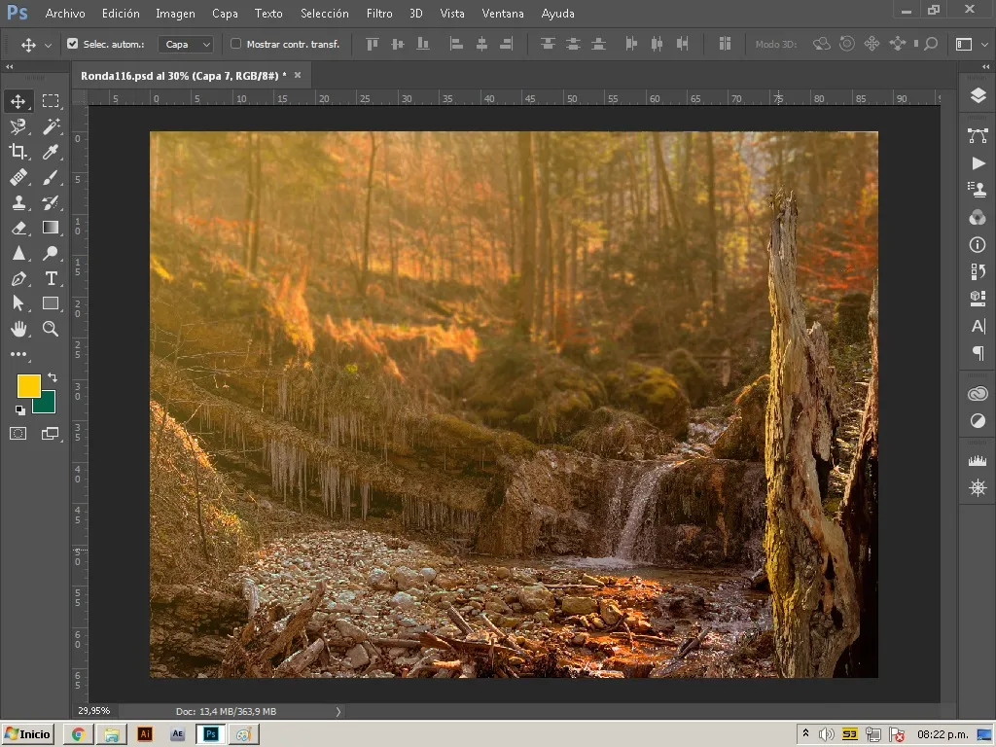Toggle Selec. autom. checkbox
Image resolution: width=996 pixels, height=747 pixels.
pyautogui.click(x=72, y=44)
